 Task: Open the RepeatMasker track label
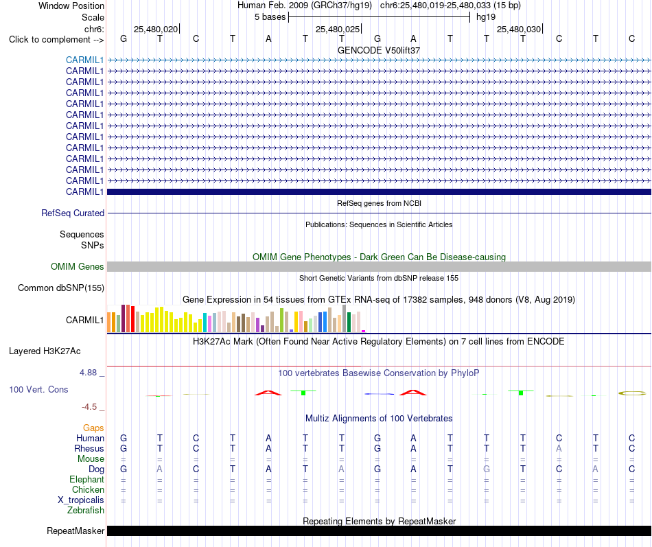[75, 531]
